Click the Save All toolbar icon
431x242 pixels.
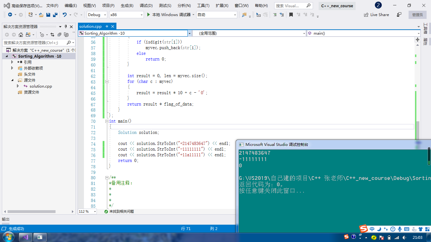[55, 14]
